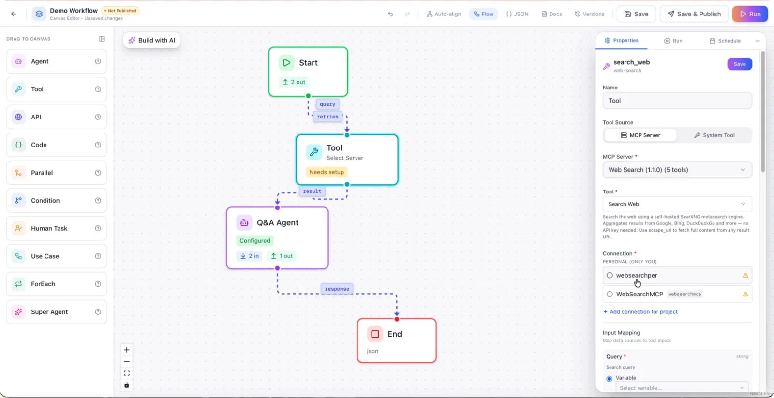Screen dimensions: 774x398
Task: Open the Select variable dropdown
Action: click(682, 388)
